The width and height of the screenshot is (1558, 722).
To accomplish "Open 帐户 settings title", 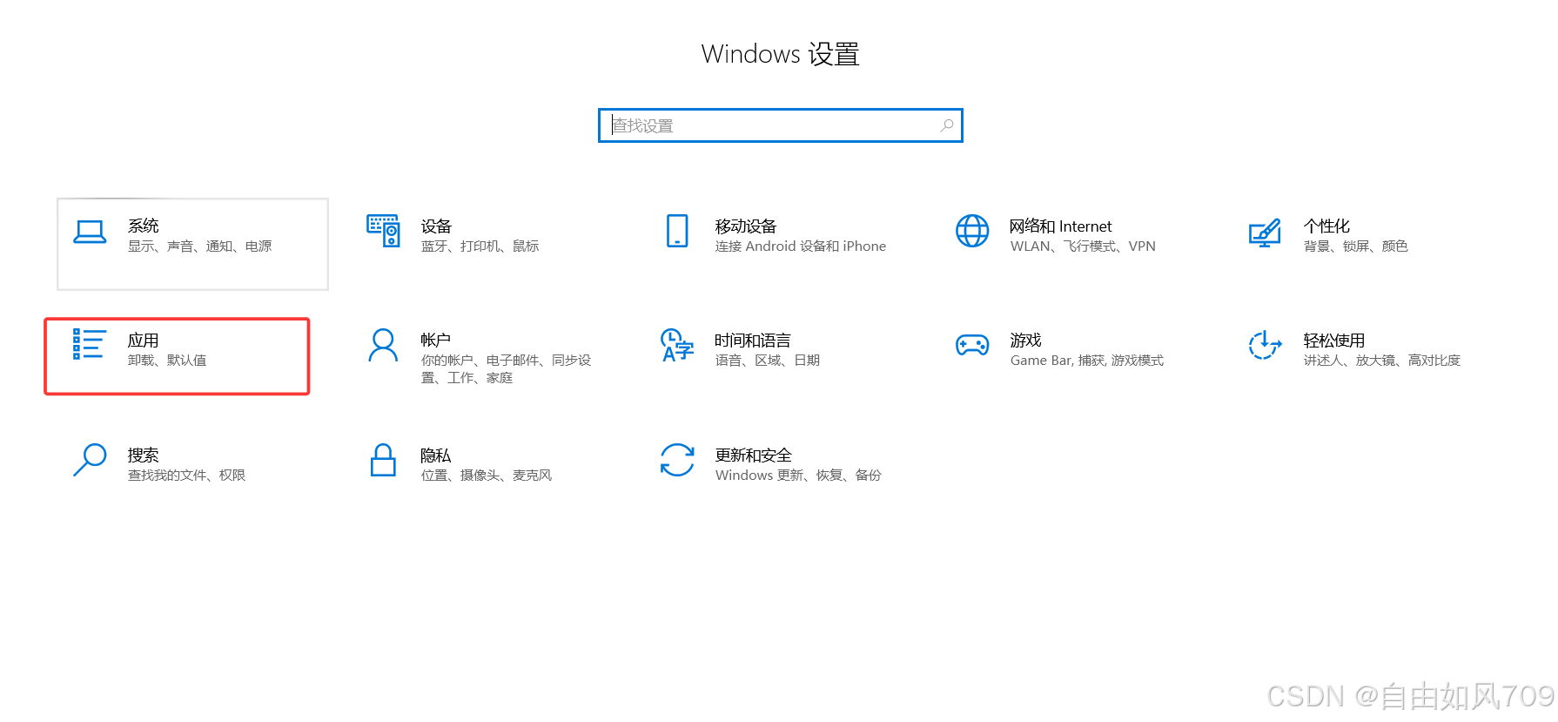I will (436, 340).
